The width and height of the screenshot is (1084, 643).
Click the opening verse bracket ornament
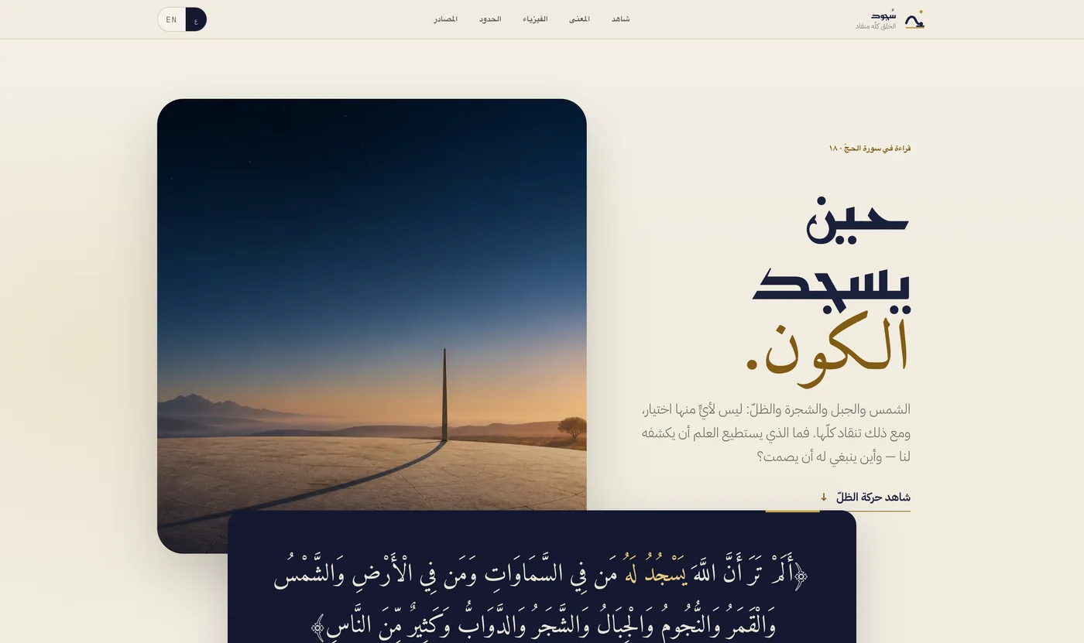[x=802, y=576]
